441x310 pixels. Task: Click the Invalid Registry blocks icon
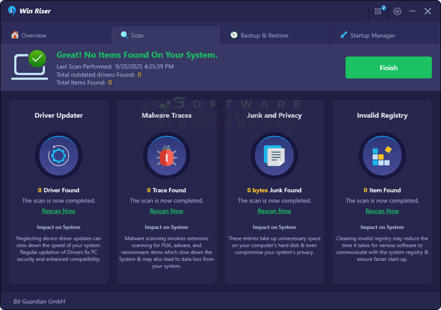pos(382,156)
